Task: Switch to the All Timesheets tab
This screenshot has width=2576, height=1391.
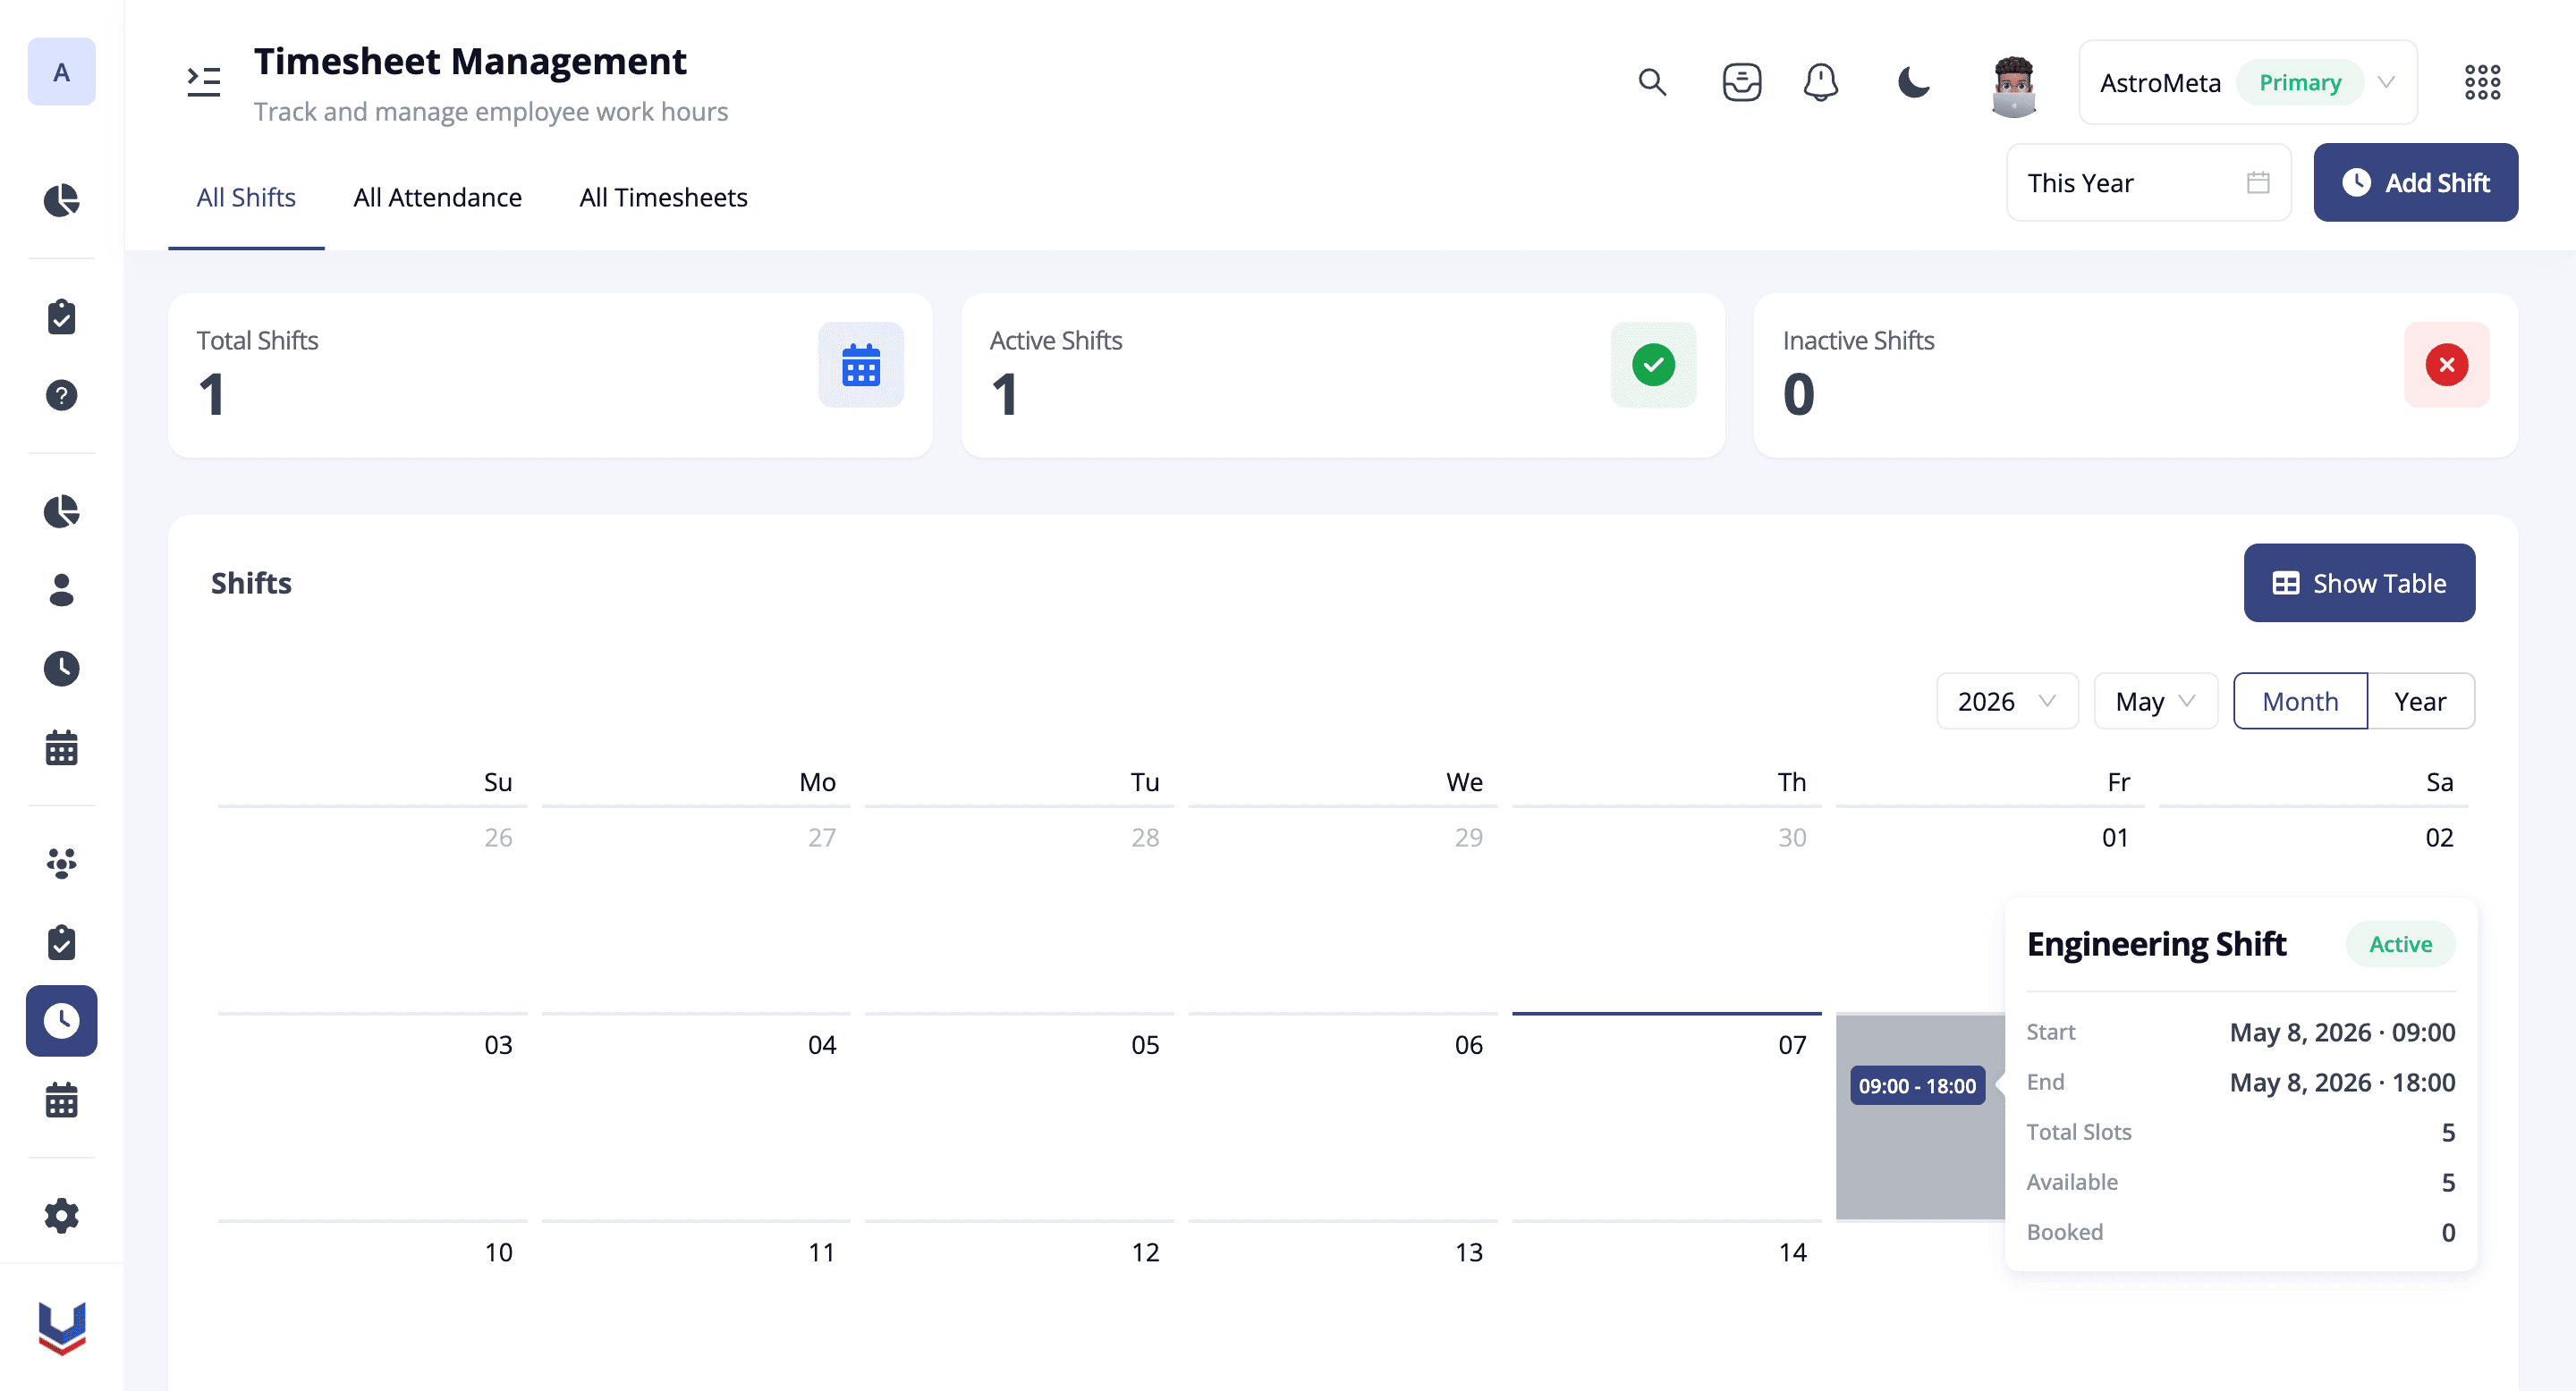Action: [x=663, y=198]
